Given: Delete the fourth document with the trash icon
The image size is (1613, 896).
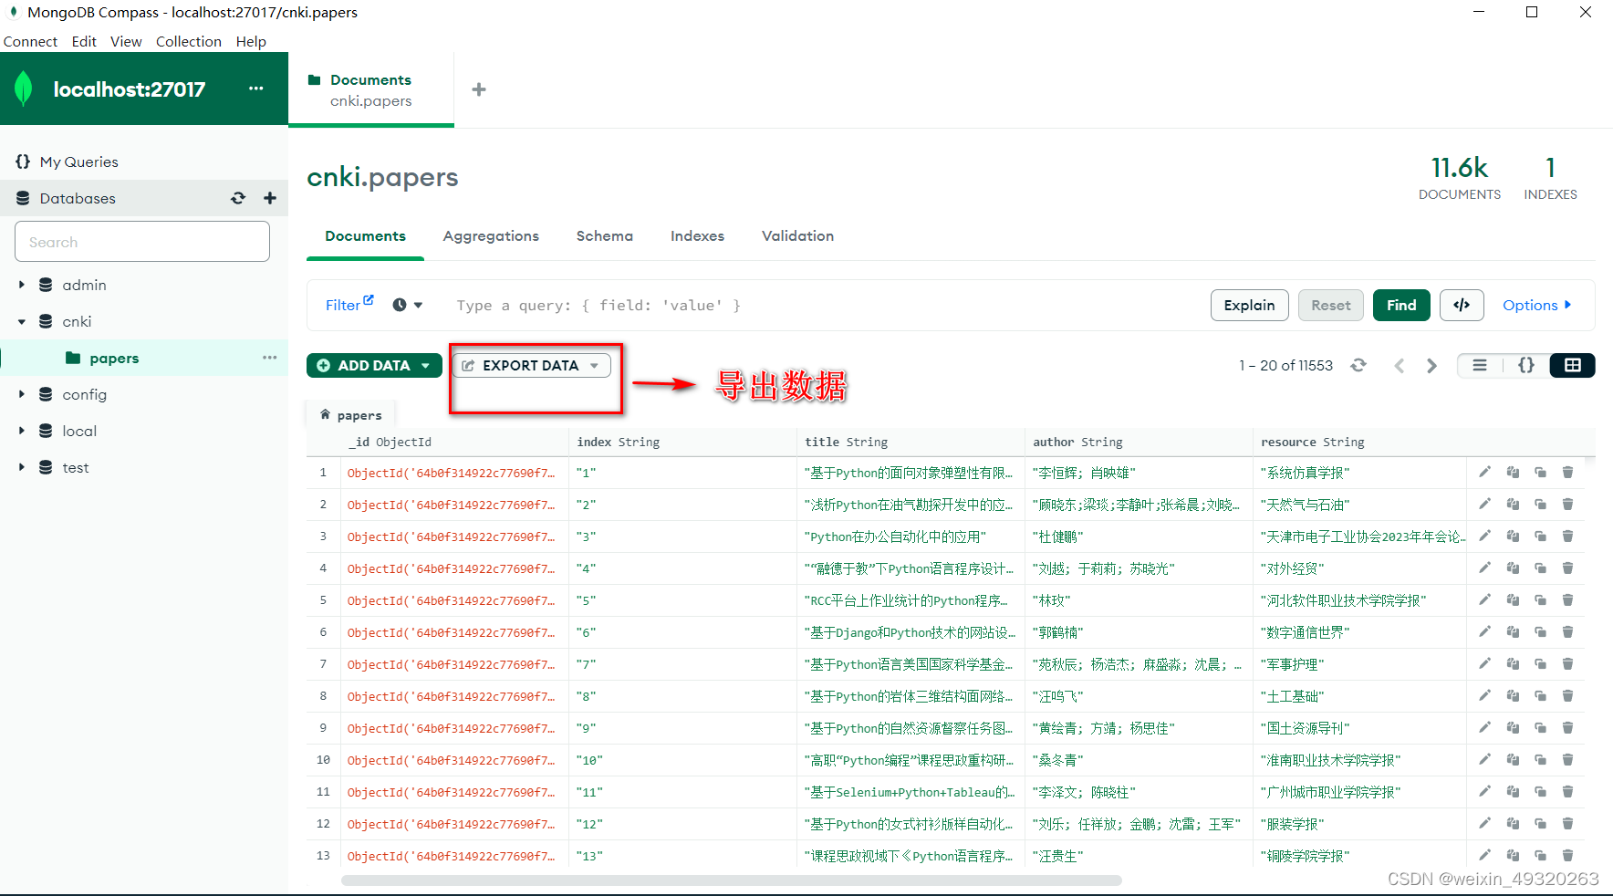Looking at the screenshot, I should click(x=1567, y=568).
